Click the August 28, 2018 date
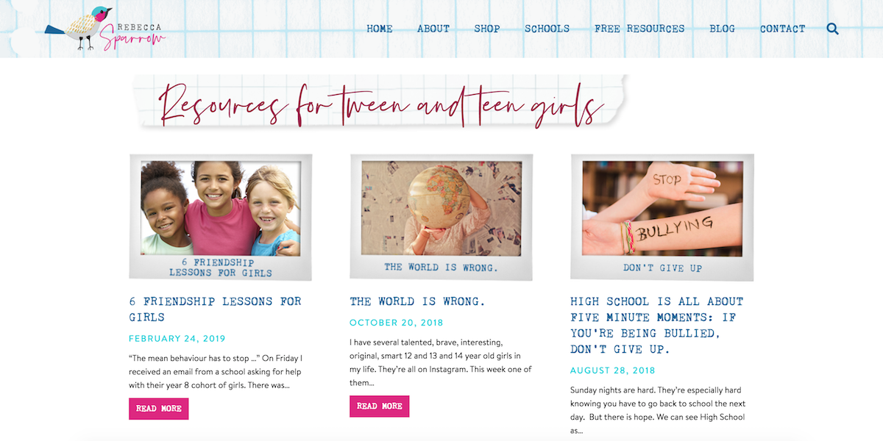Screen dimensions: 883x441 [x=613, y=370]
